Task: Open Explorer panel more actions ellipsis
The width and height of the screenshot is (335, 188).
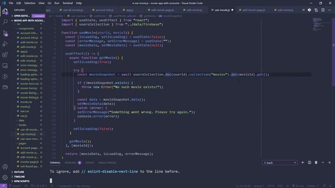Action: tap(40, 10)
